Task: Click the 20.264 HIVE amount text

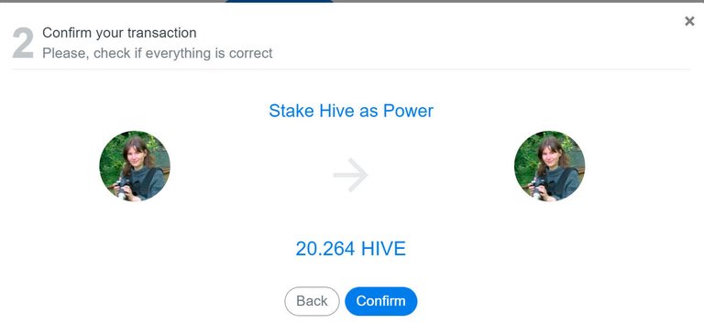Action: [x=351, y=248]
